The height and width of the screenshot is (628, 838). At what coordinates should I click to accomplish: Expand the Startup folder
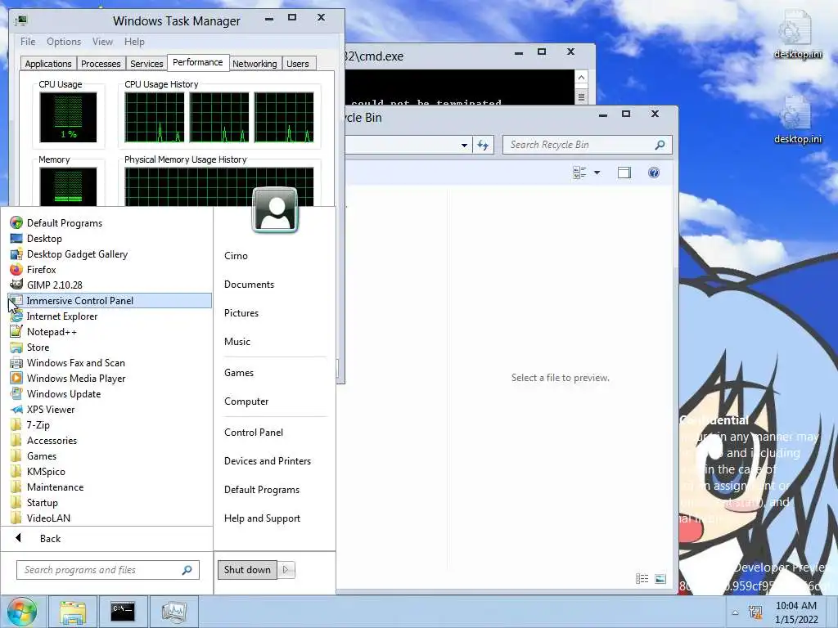(43, 503)
